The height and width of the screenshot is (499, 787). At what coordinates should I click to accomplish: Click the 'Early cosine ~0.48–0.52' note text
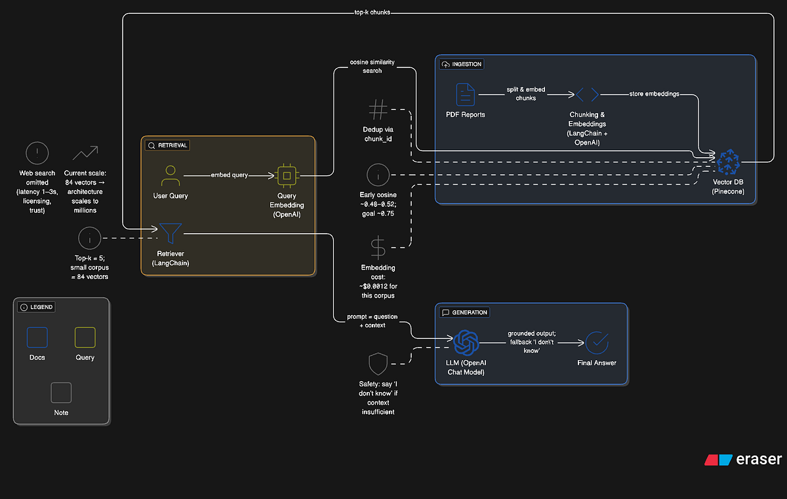[x=378, y=204]
